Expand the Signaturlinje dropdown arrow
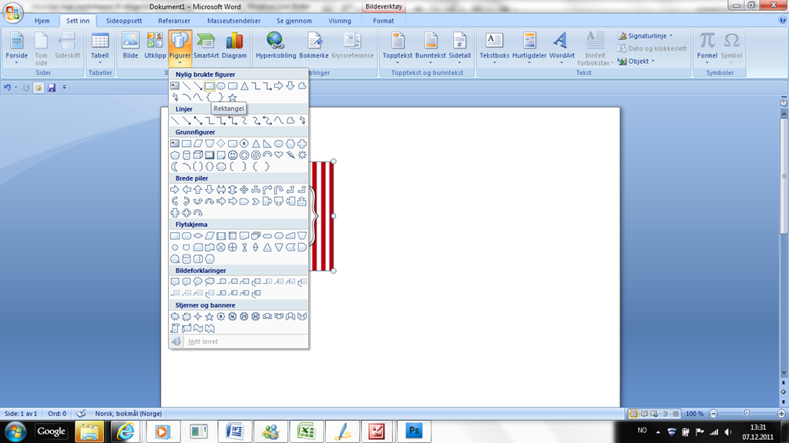789x443 pixels. click(x=671, y=35)
